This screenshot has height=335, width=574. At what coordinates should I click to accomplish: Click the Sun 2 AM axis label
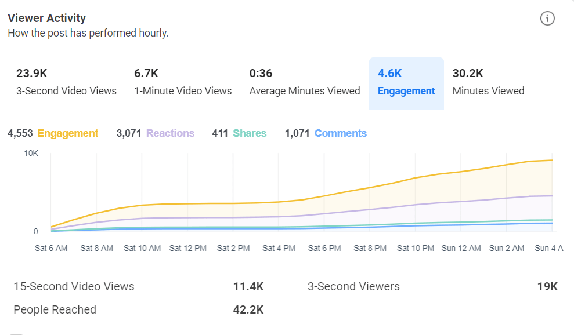[507, 248]
